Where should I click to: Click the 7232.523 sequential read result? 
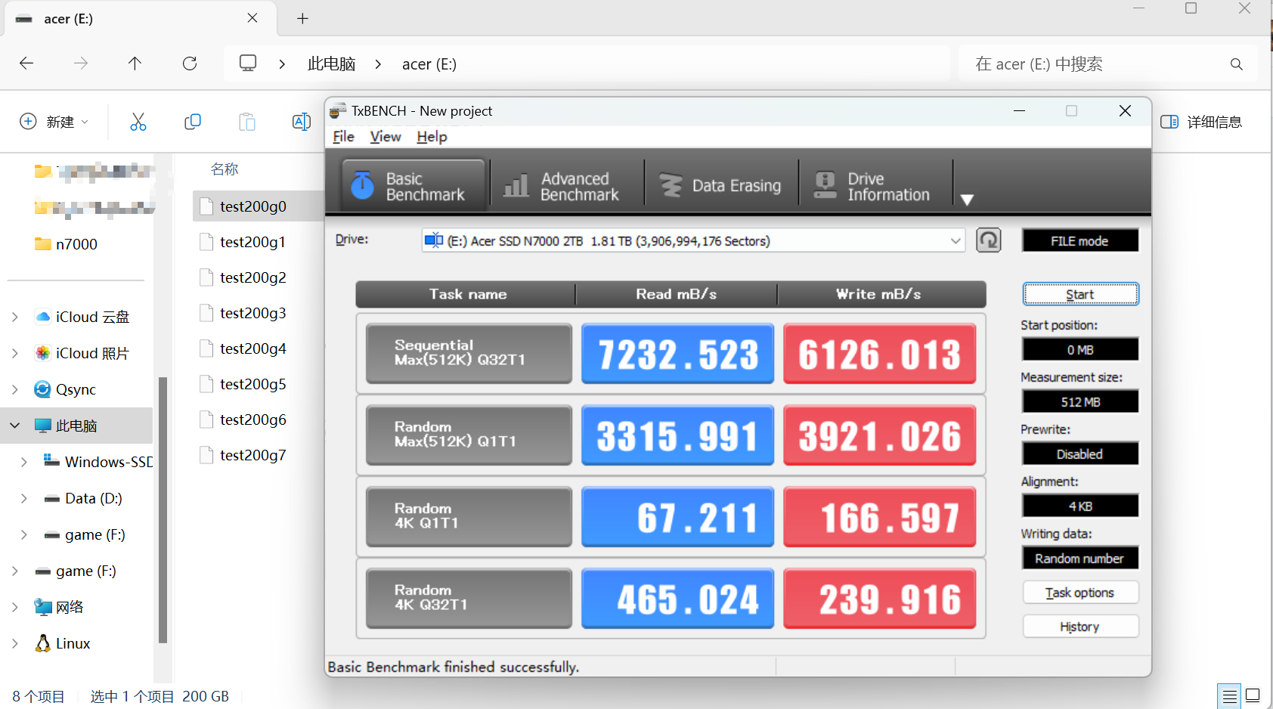click(678, 354)
